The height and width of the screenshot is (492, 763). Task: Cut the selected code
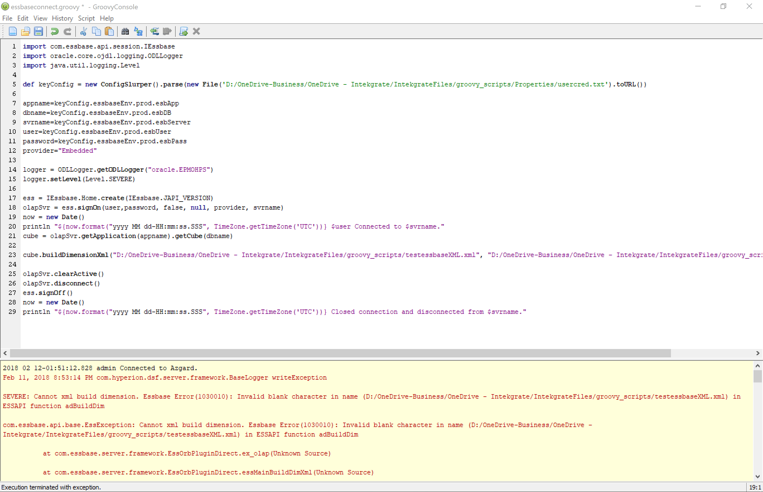coord(83,31)
